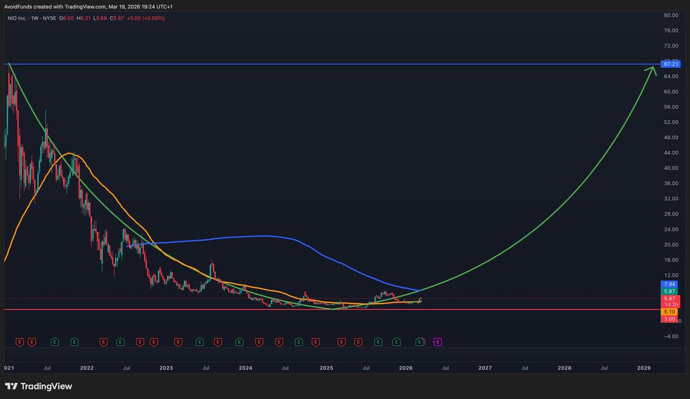Click the 2025 label on the time axis
Viewport: 690px width, 399px height.
(x=326, y=368)
